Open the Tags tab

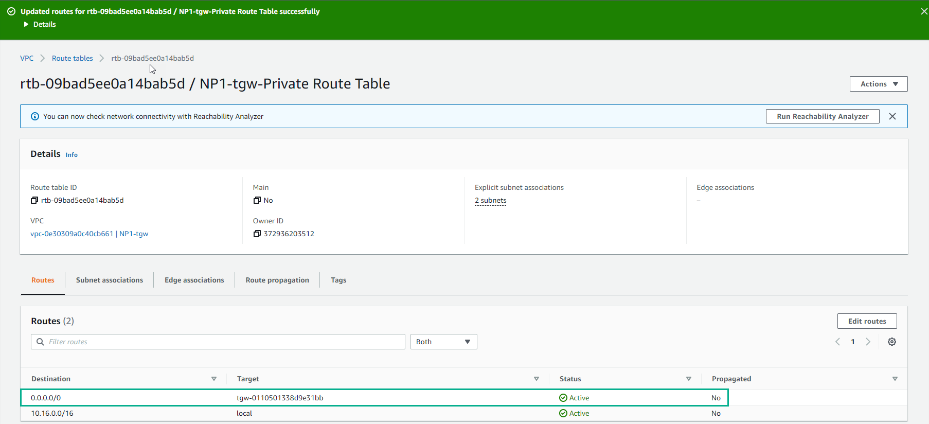pyautogui.click(x=338, y=280)
